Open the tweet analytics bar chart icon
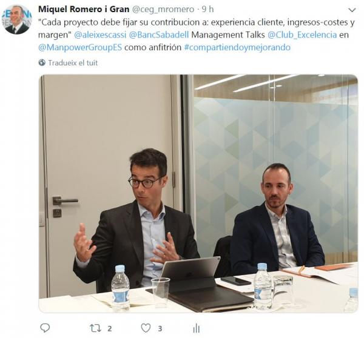This screenshot has width=364, height=338. [196, 328]
